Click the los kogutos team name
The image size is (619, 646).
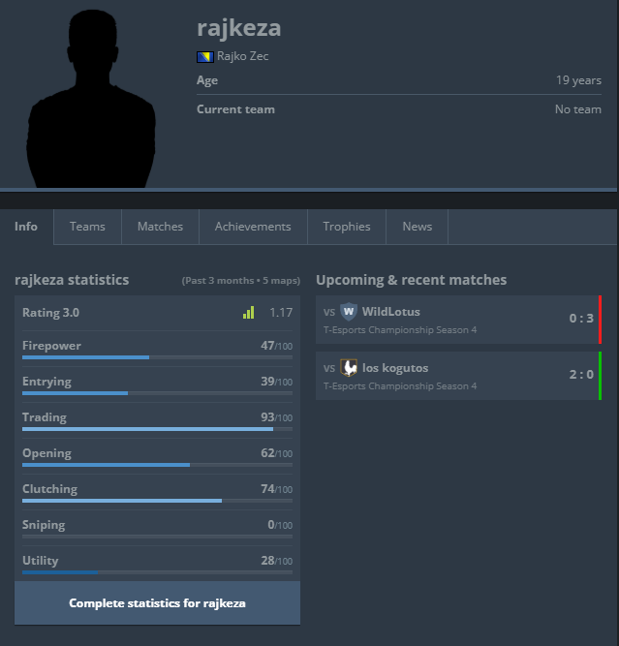click(395, 368)
